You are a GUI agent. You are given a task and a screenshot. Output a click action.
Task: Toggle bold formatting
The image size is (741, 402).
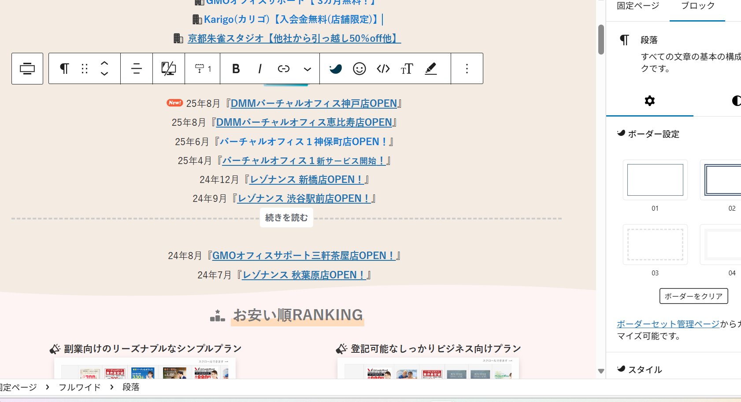pos(236,69)
